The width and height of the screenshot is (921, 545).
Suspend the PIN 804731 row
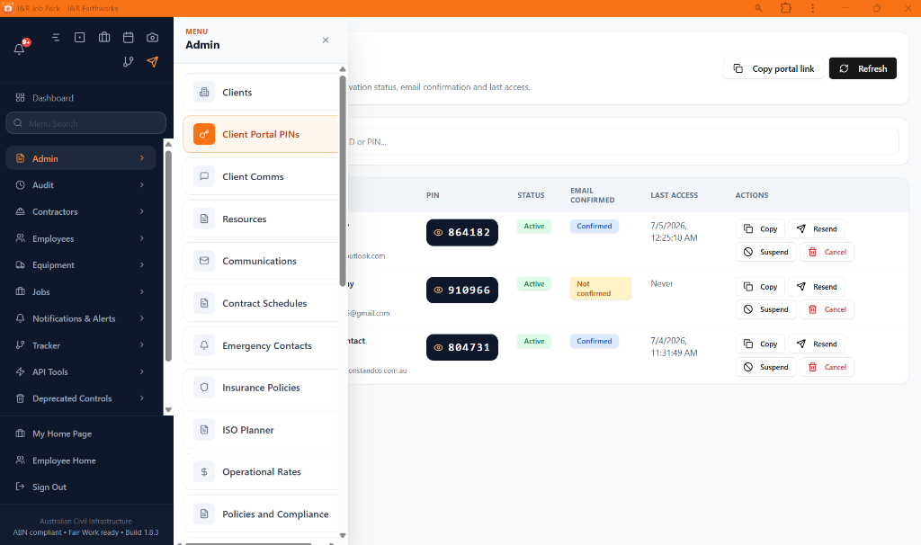pyautogui.click(x=766, y=367)
